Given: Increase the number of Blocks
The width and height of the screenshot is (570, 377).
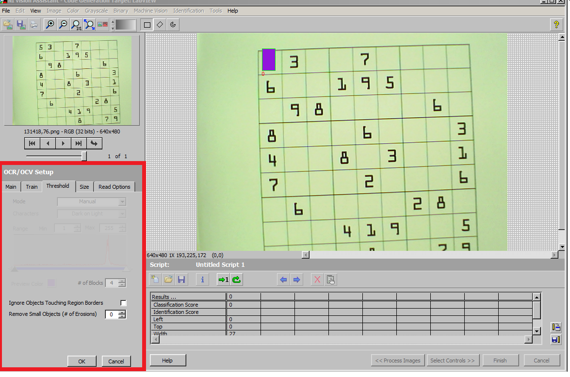Looking at the screenshot, I should [122, 280].
